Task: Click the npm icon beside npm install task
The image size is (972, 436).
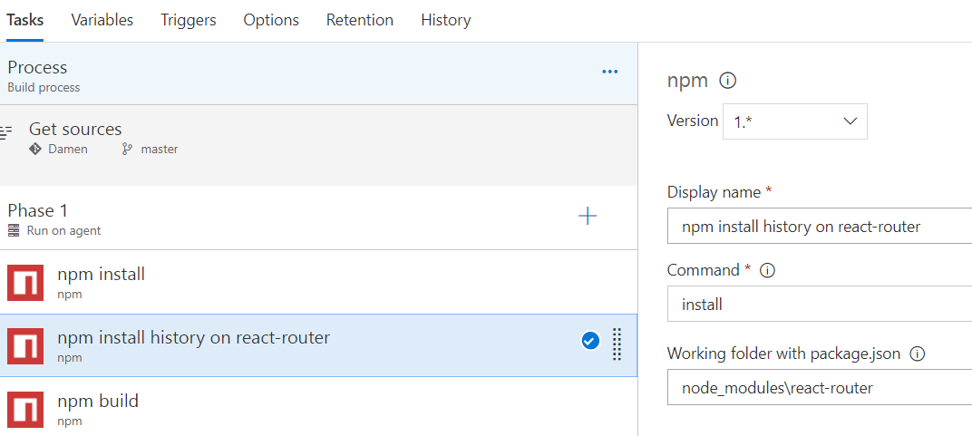Action: (25, 282)
